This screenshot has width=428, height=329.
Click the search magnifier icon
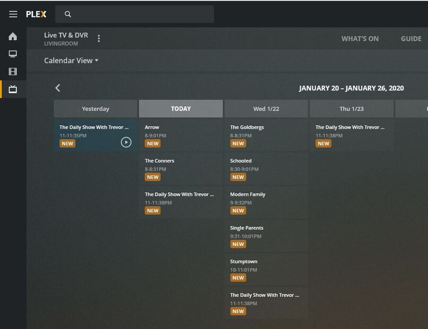(x=68, y=14)
